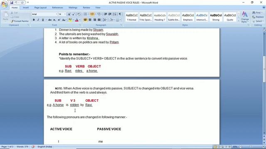266x149 pixels.
Task: Save the document from Quick Access
Action: 12,2
